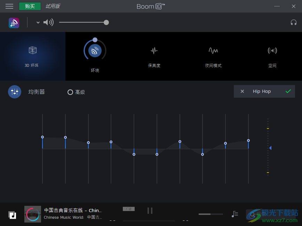The image size is (302, 226).
Task: Click the Boom 3D speaker logo icon
Action: 14,22
